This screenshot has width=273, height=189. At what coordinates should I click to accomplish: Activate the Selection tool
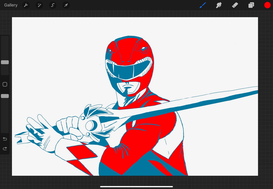pos(52,5)
